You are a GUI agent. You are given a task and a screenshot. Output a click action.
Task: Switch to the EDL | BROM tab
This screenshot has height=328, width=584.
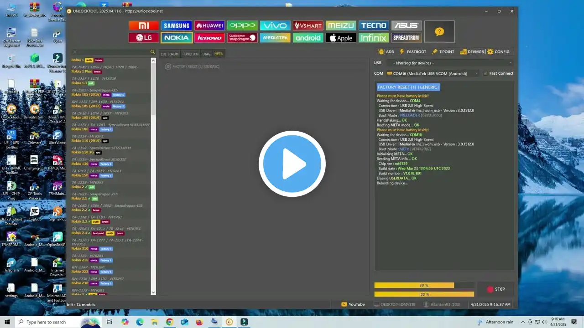(x=170, y=54)
